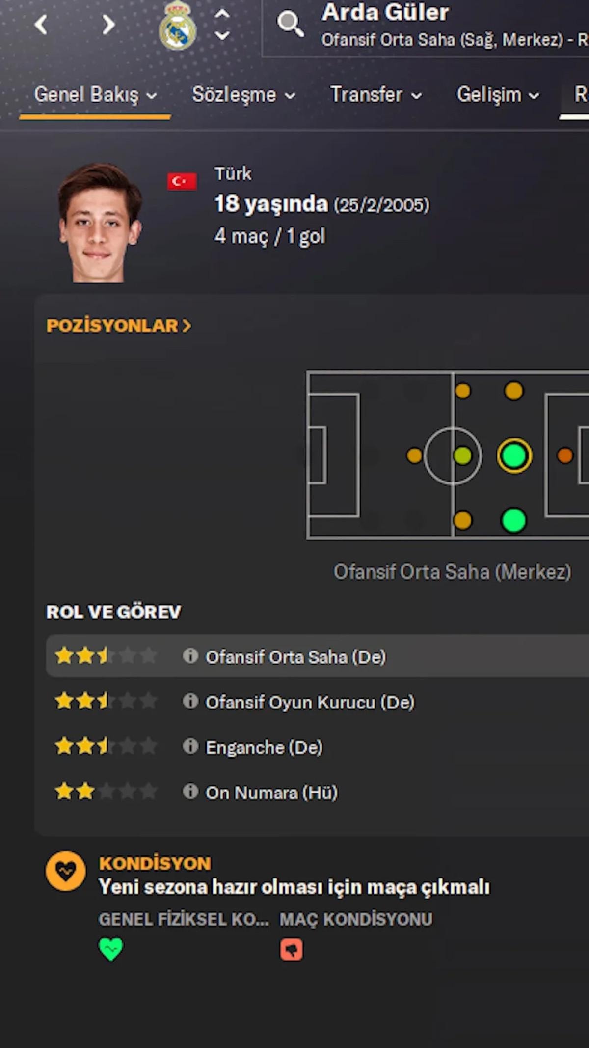Click info icon beside Ofansif Oyun Kurucu (De)
Screen dimensions: 589x1048
click(190, 701)
